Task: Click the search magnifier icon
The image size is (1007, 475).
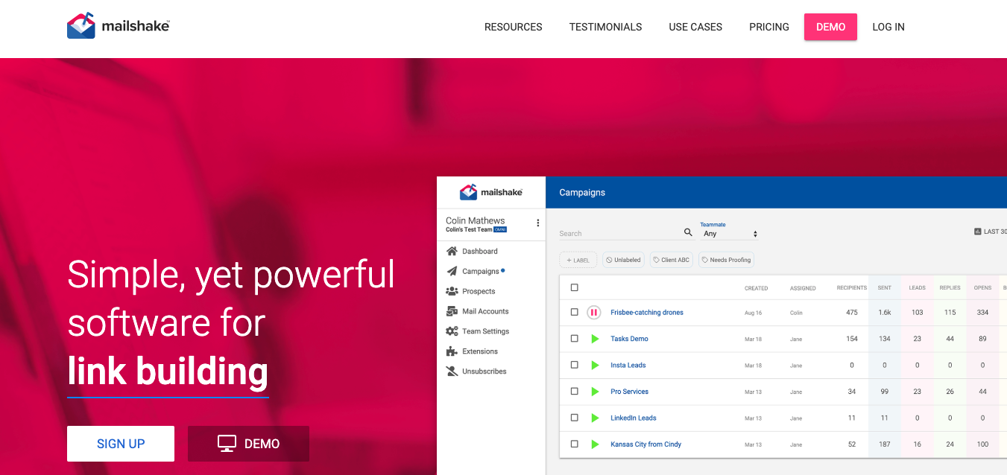Action: (x=688, y=232)
